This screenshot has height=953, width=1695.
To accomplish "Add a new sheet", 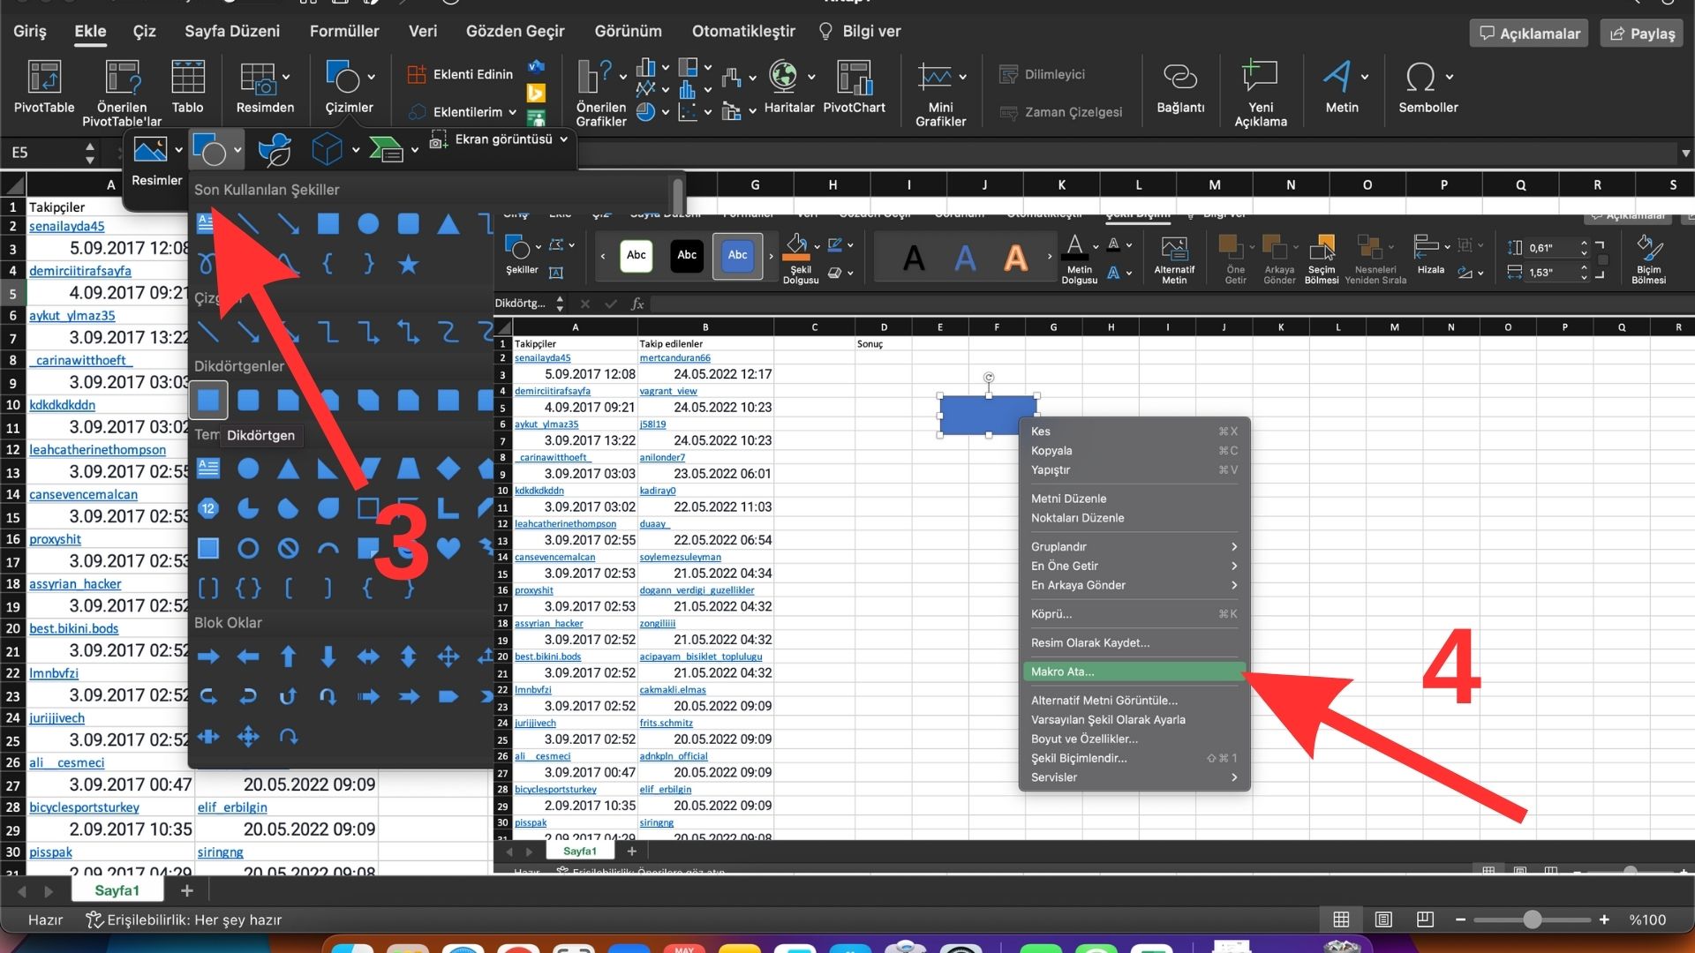I will (186, 891).
